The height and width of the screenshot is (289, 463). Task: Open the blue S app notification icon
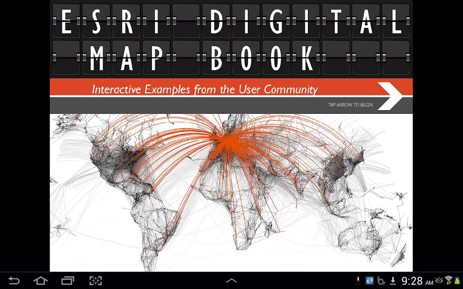(x=369, y=280)
